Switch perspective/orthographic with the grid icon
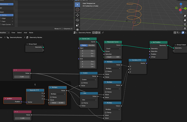 (x=185, y=29)
